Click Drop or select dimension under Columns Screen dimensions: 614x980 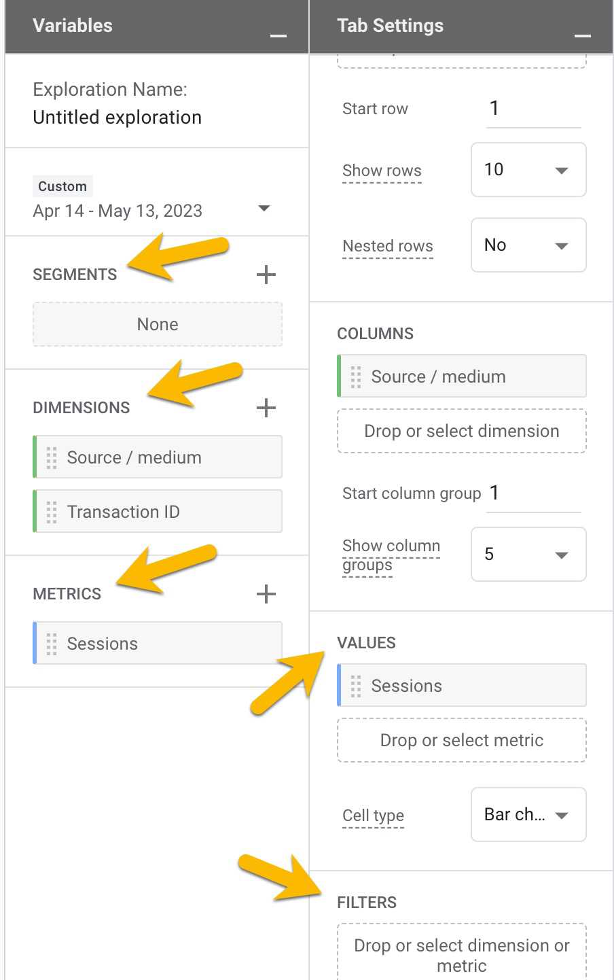coord(462,432)
